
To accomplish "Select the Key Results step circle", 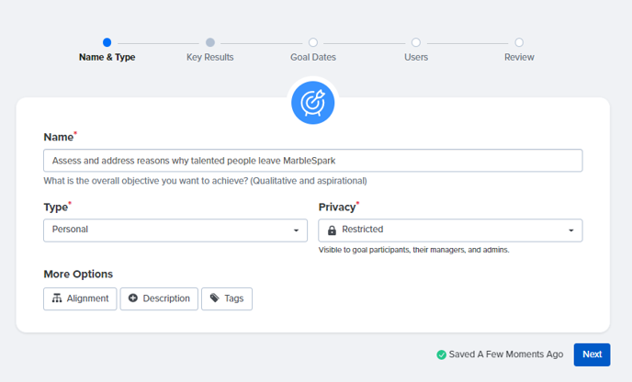I will (x=210, y=42).
